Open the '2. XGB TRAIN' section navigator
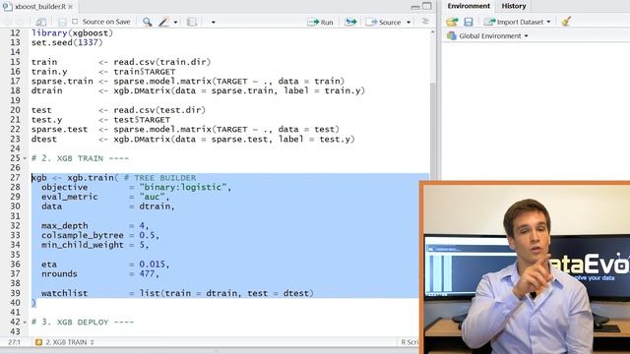This screenshot has width=630, height=354. click(x=65, y=342)
